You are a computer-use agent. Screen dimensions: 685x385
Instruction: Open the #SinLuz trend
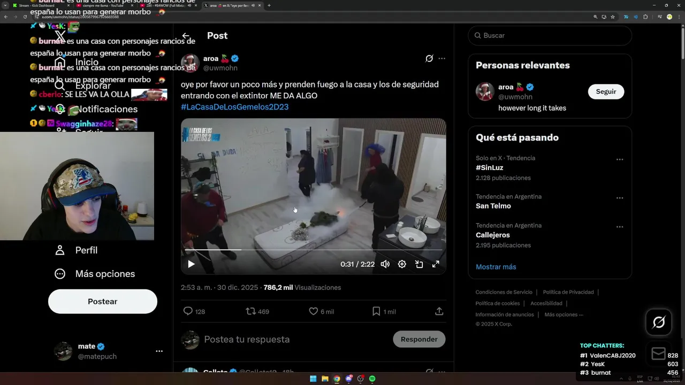pyautogui.click(x=490, y=168)
